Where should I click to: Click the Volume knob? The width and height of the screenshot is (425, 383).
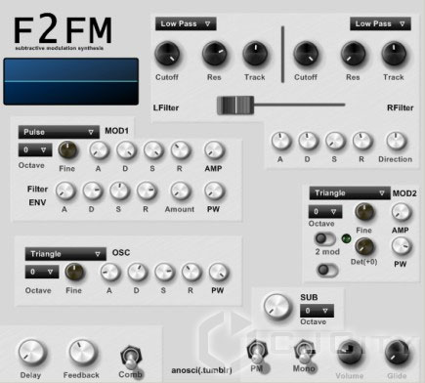coord(350,353)
